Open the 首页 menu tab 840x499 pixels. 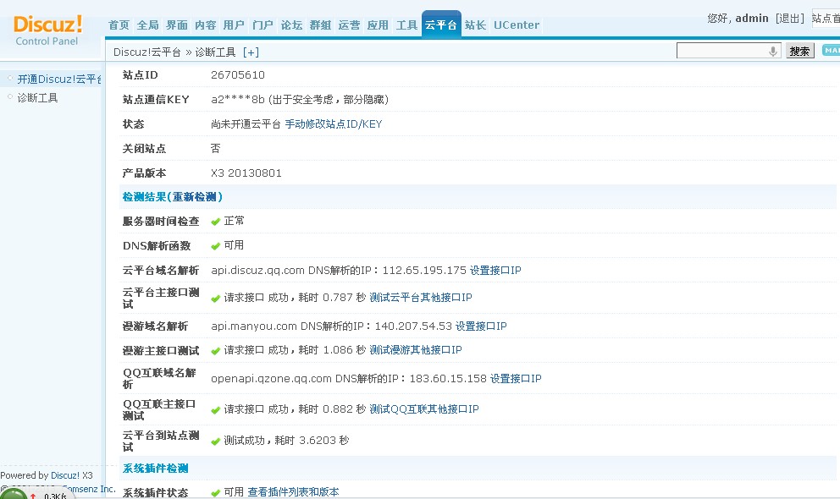(x=119, y=25)
